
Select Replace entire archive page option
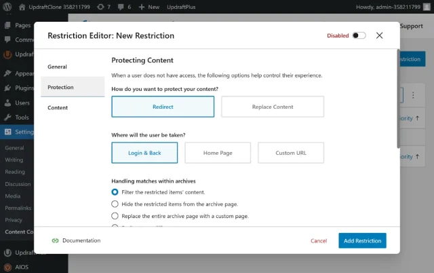click(115, 216)
